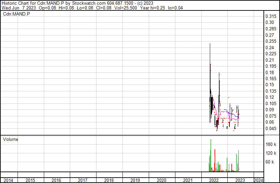280x183 pixels.
Task: Click the 0.21 price axis value
Action: pyautogui.click(x=270, y=60)
